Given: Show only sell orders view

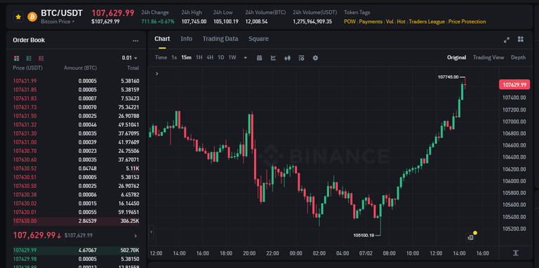Looking at the screenshot, I should 41,58.
